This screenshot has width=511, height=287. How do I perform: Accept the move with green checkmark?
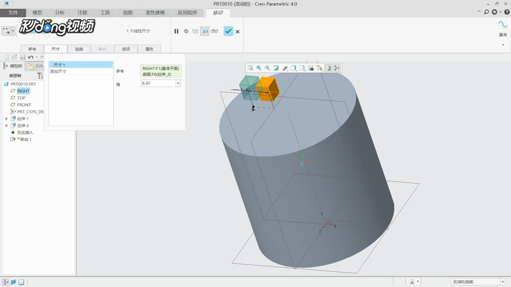(x=228, y=31)
